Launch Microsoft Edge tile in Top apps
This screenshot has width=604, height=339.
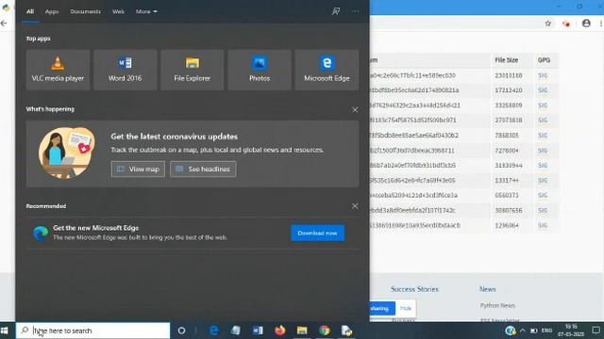327,70
